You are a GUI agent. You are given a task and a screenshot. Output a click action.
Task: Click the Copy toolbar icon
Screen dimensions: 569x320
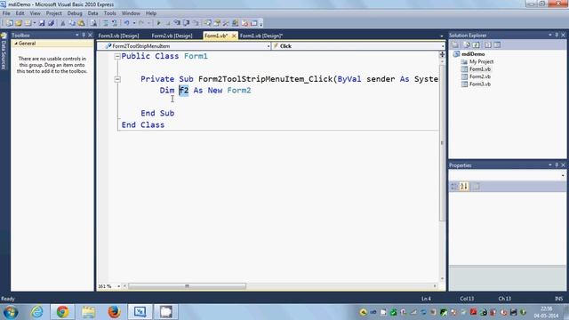72,23
